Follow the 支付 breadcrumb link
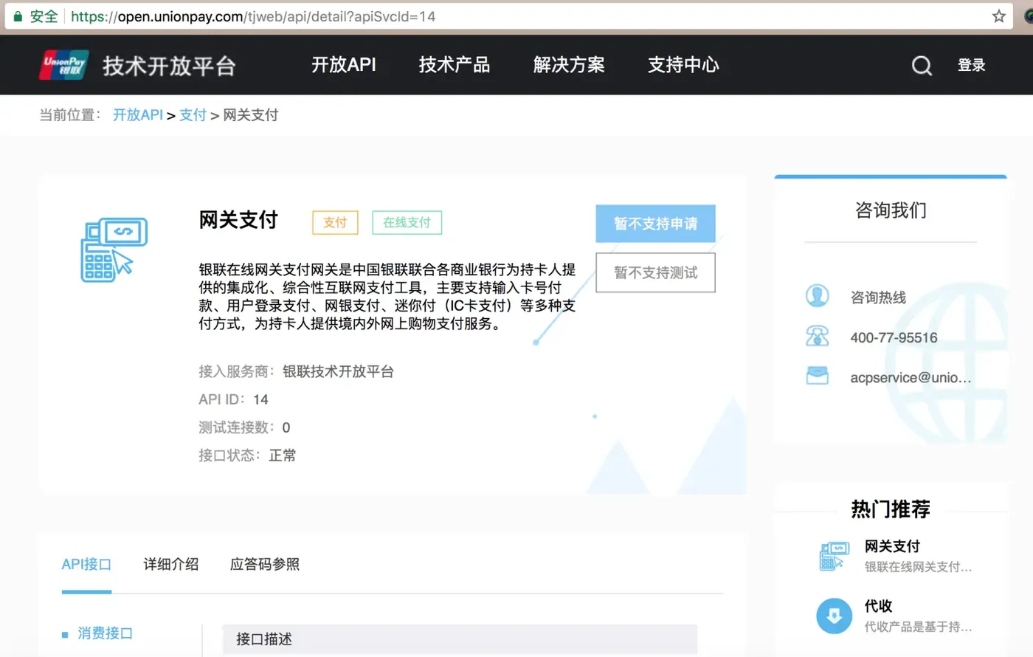Image resolution: width=1033 pixels, height=657 pixels. click(x=193, y=114)
